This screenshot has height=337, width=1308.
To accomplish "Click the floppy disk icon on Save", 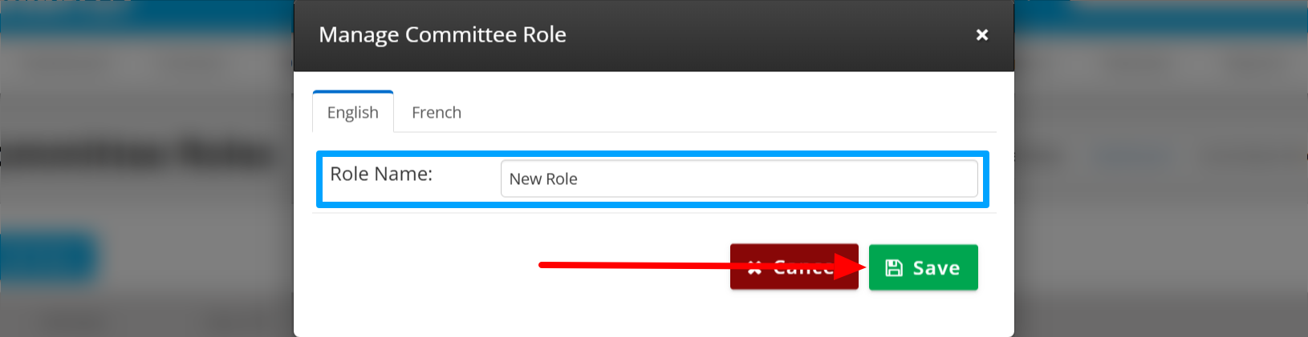I will pos(894,268).
